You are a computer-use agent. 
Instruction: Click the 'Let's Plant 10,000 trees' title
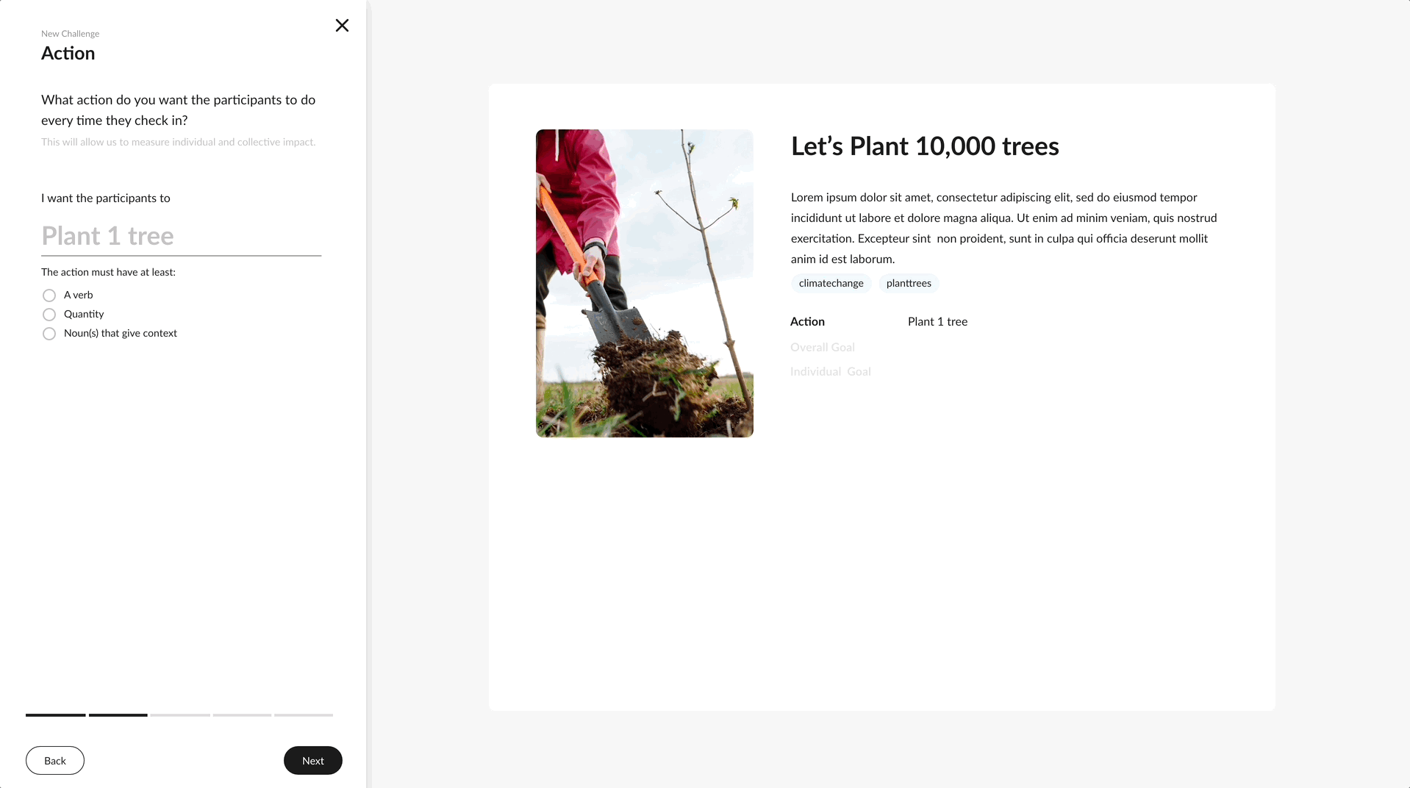924,146
